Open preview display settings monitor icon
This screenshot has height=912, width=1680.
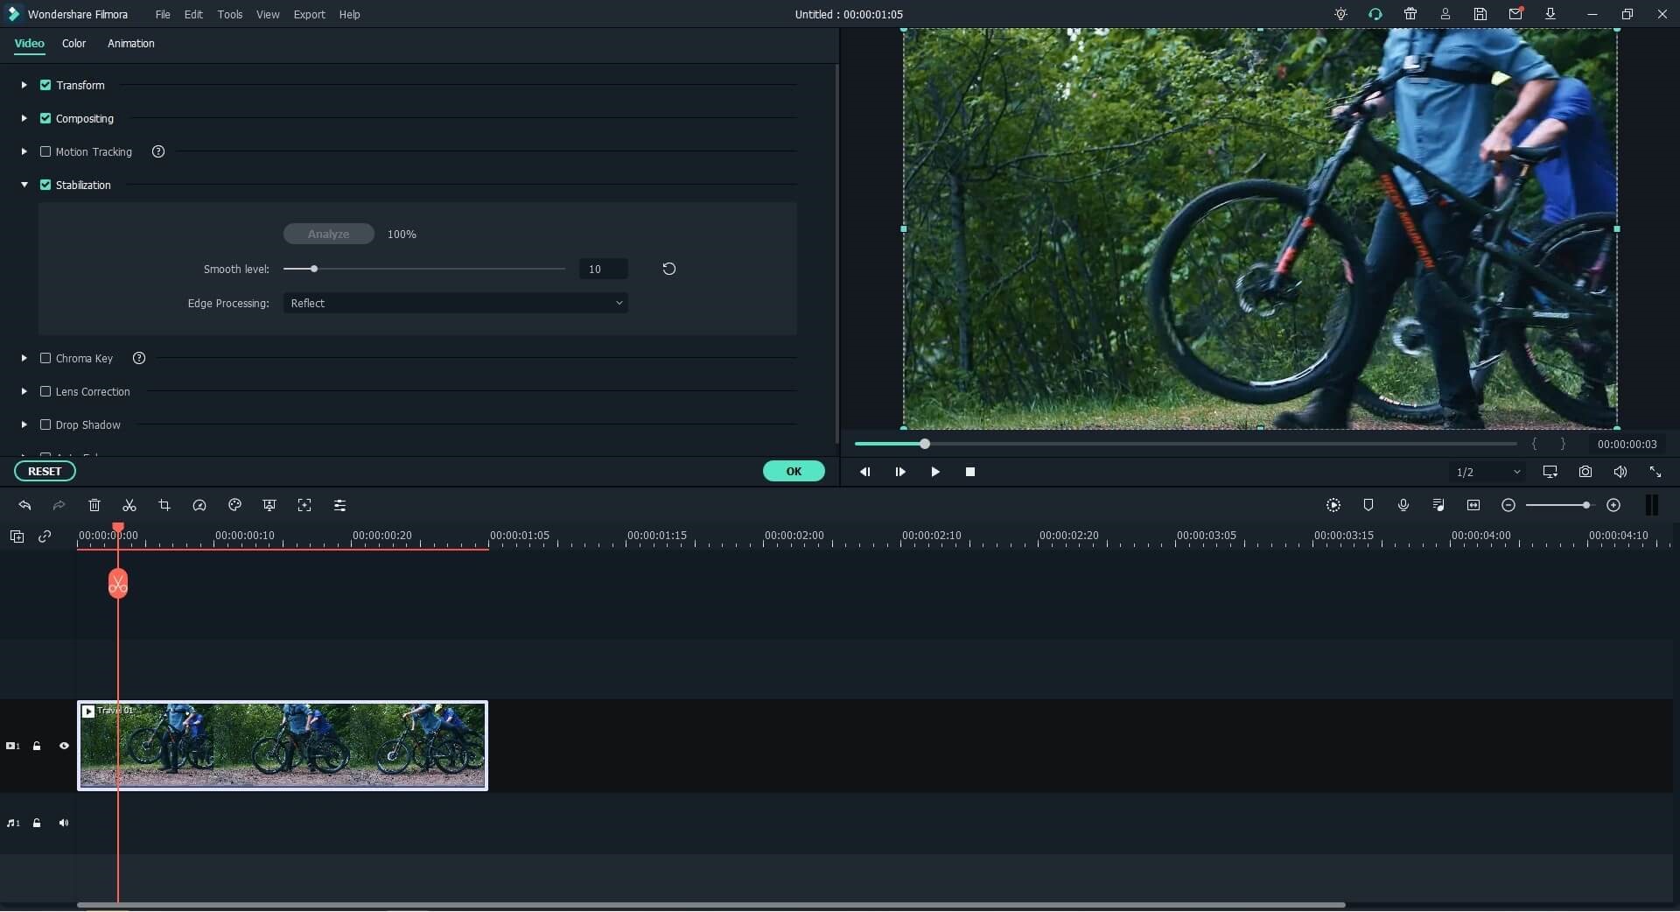[1550, 472]
